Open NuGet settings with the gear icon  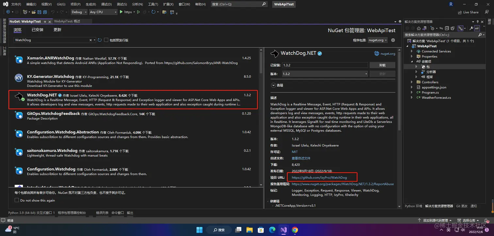pos(393,40)
